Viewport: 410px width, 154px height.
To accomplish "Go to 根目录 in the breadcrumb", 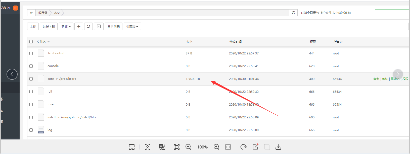I will [x=43, y=13].
